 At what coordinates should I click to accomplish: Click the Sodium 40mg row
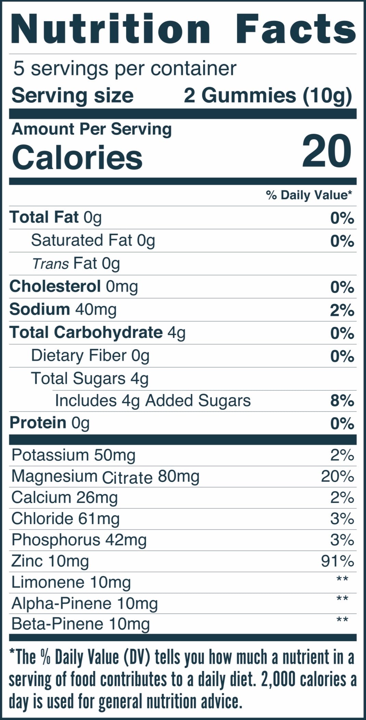tap(183, 310)
